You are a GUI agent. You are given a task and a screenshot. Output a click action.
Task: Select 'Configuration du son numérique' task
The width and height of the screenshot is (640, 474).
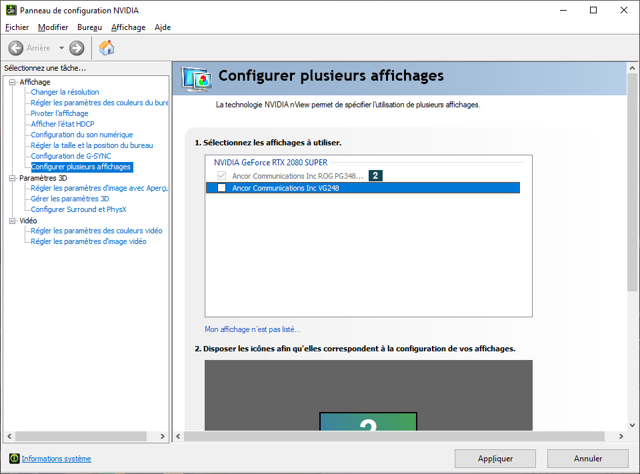(x=82, y=135)
